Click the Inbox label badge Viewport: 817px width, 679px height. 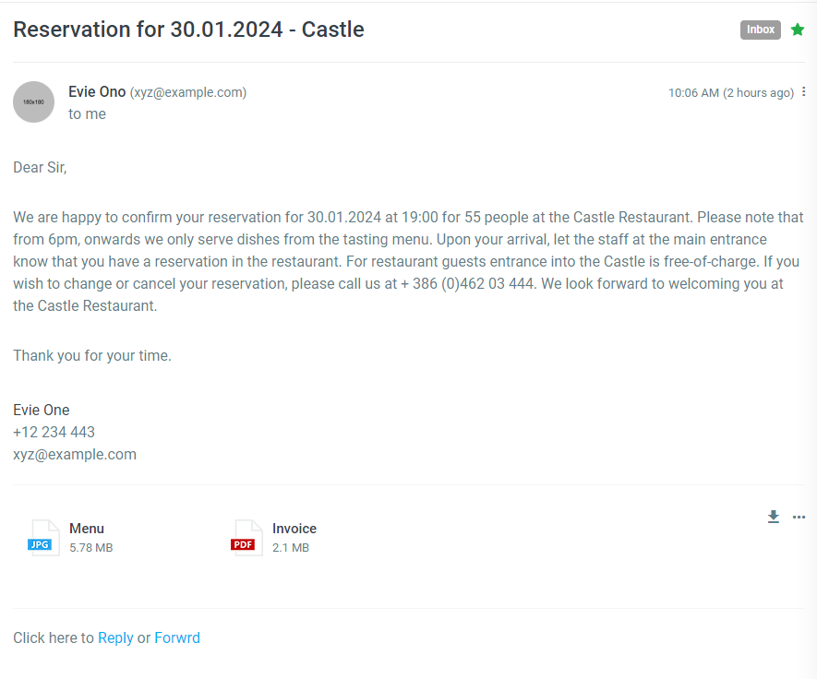click(761, 30)
